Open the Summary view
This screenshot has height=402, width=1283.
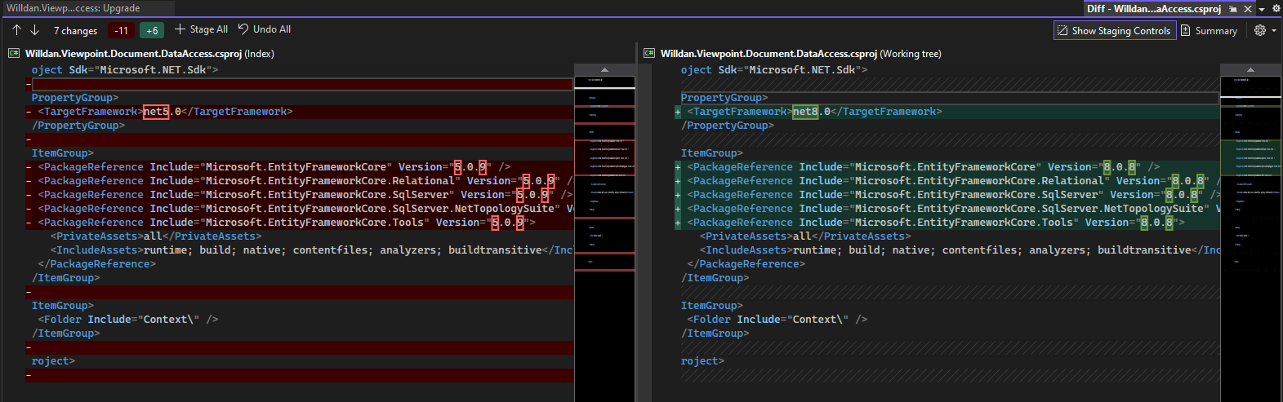1209,30
